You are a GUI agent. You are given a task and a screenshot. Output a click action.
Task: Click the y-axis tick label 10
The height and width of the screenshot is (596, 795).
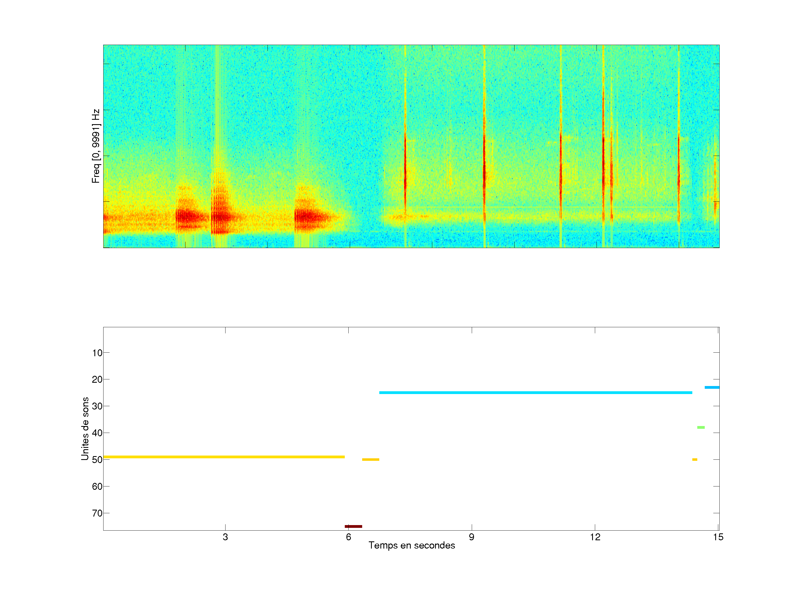pyautogui.click(x=97, y=353)
